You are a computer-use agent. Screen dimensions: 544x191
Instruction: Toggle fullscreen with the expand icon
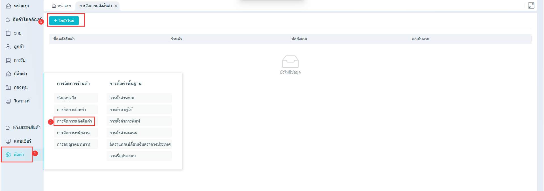[531, 6]
